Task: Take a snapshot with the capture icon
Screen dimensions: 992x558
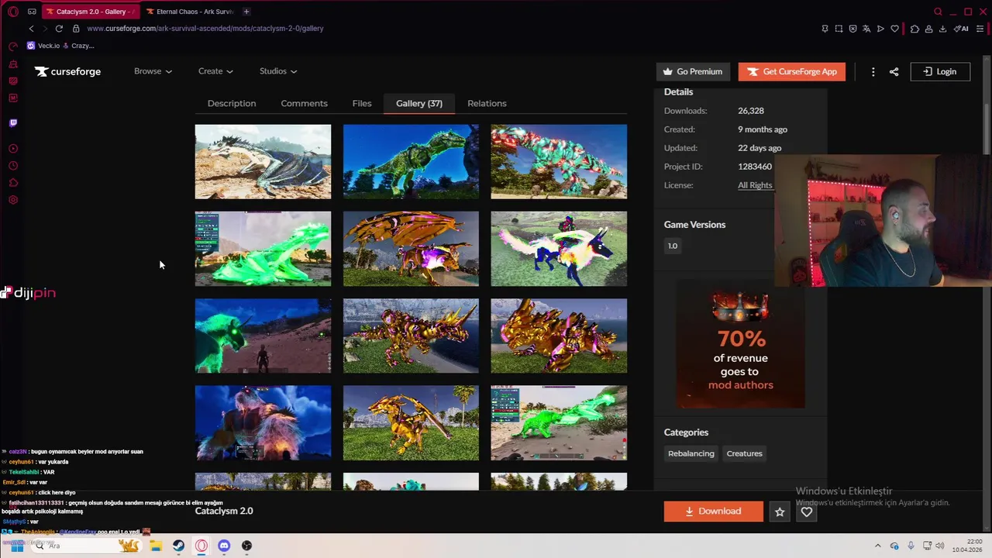Action: pyautogui.click(x=839, y=29)
